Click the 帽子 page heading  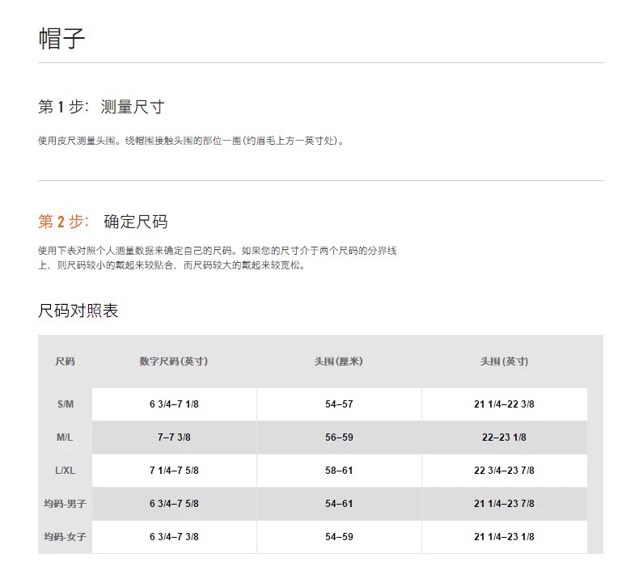click(61, 38)
